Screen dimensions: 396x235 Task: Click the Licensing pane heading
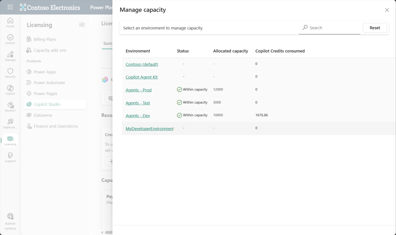(39, 25)
